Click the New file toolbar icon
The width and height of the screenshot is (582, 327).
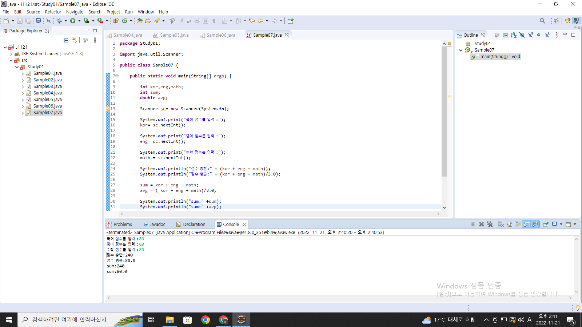(6, 21)
